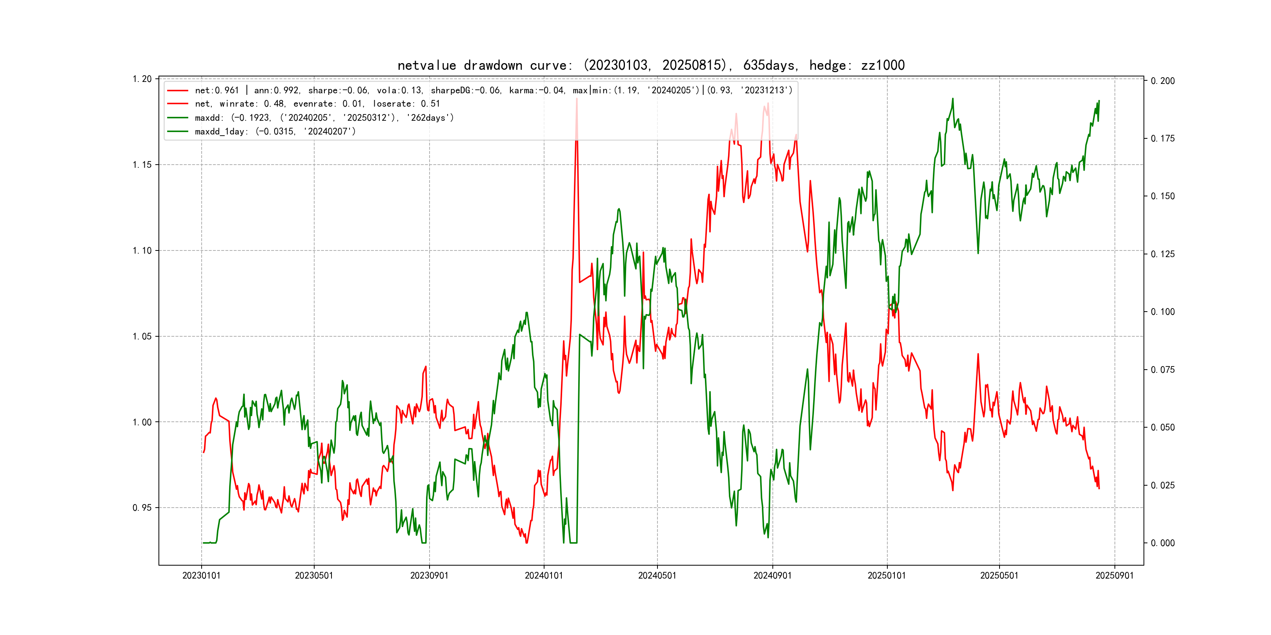
Task: Click the 20230901 x-axis date label
Action: (x=429, y=576)
